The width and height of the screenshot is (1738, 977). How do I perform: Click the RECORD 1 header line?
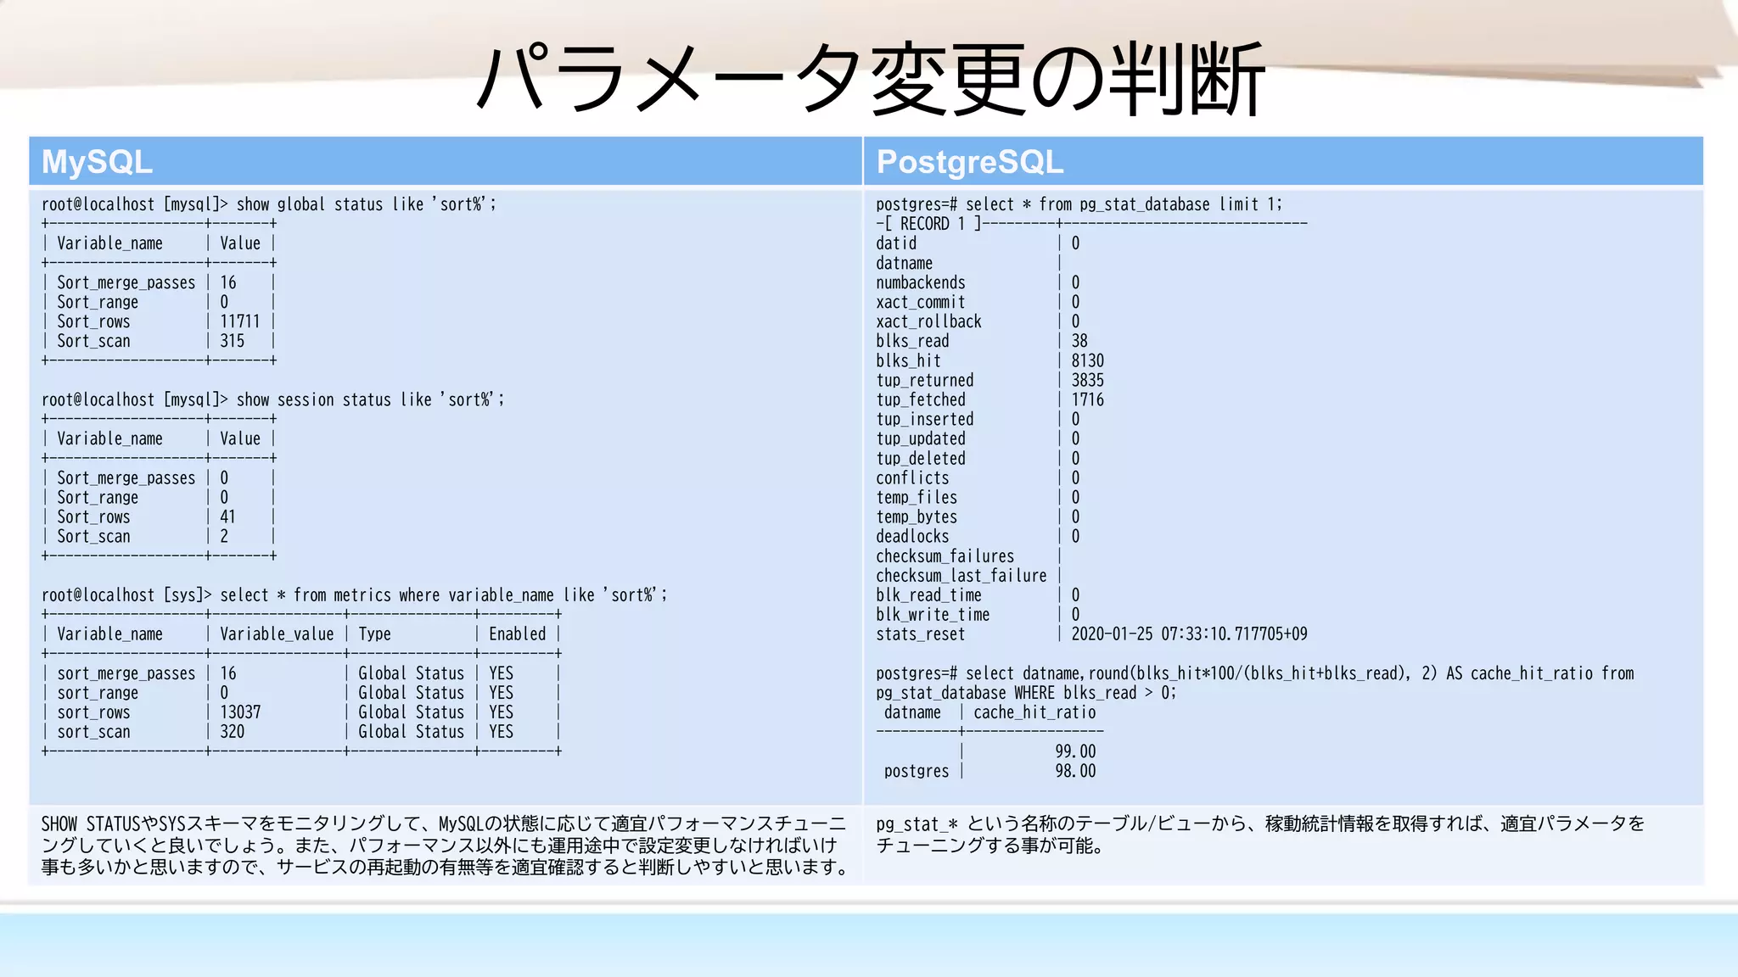click(1091, 224)
